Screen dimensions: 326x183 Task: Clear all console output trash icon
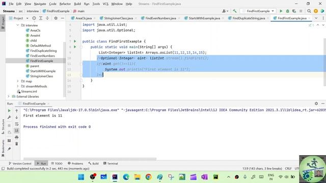[17, 144]
